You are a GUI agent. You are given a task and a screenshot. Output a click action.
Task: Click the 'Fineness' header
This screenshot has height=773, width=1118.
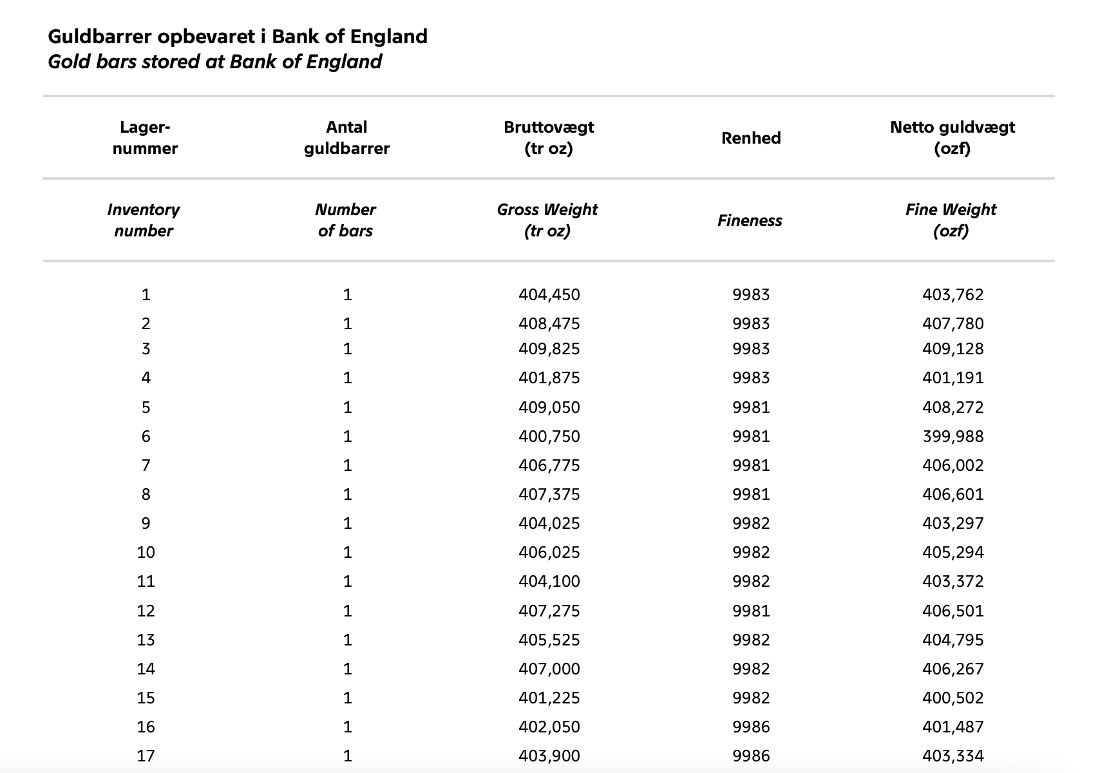[x=750, y=220]
